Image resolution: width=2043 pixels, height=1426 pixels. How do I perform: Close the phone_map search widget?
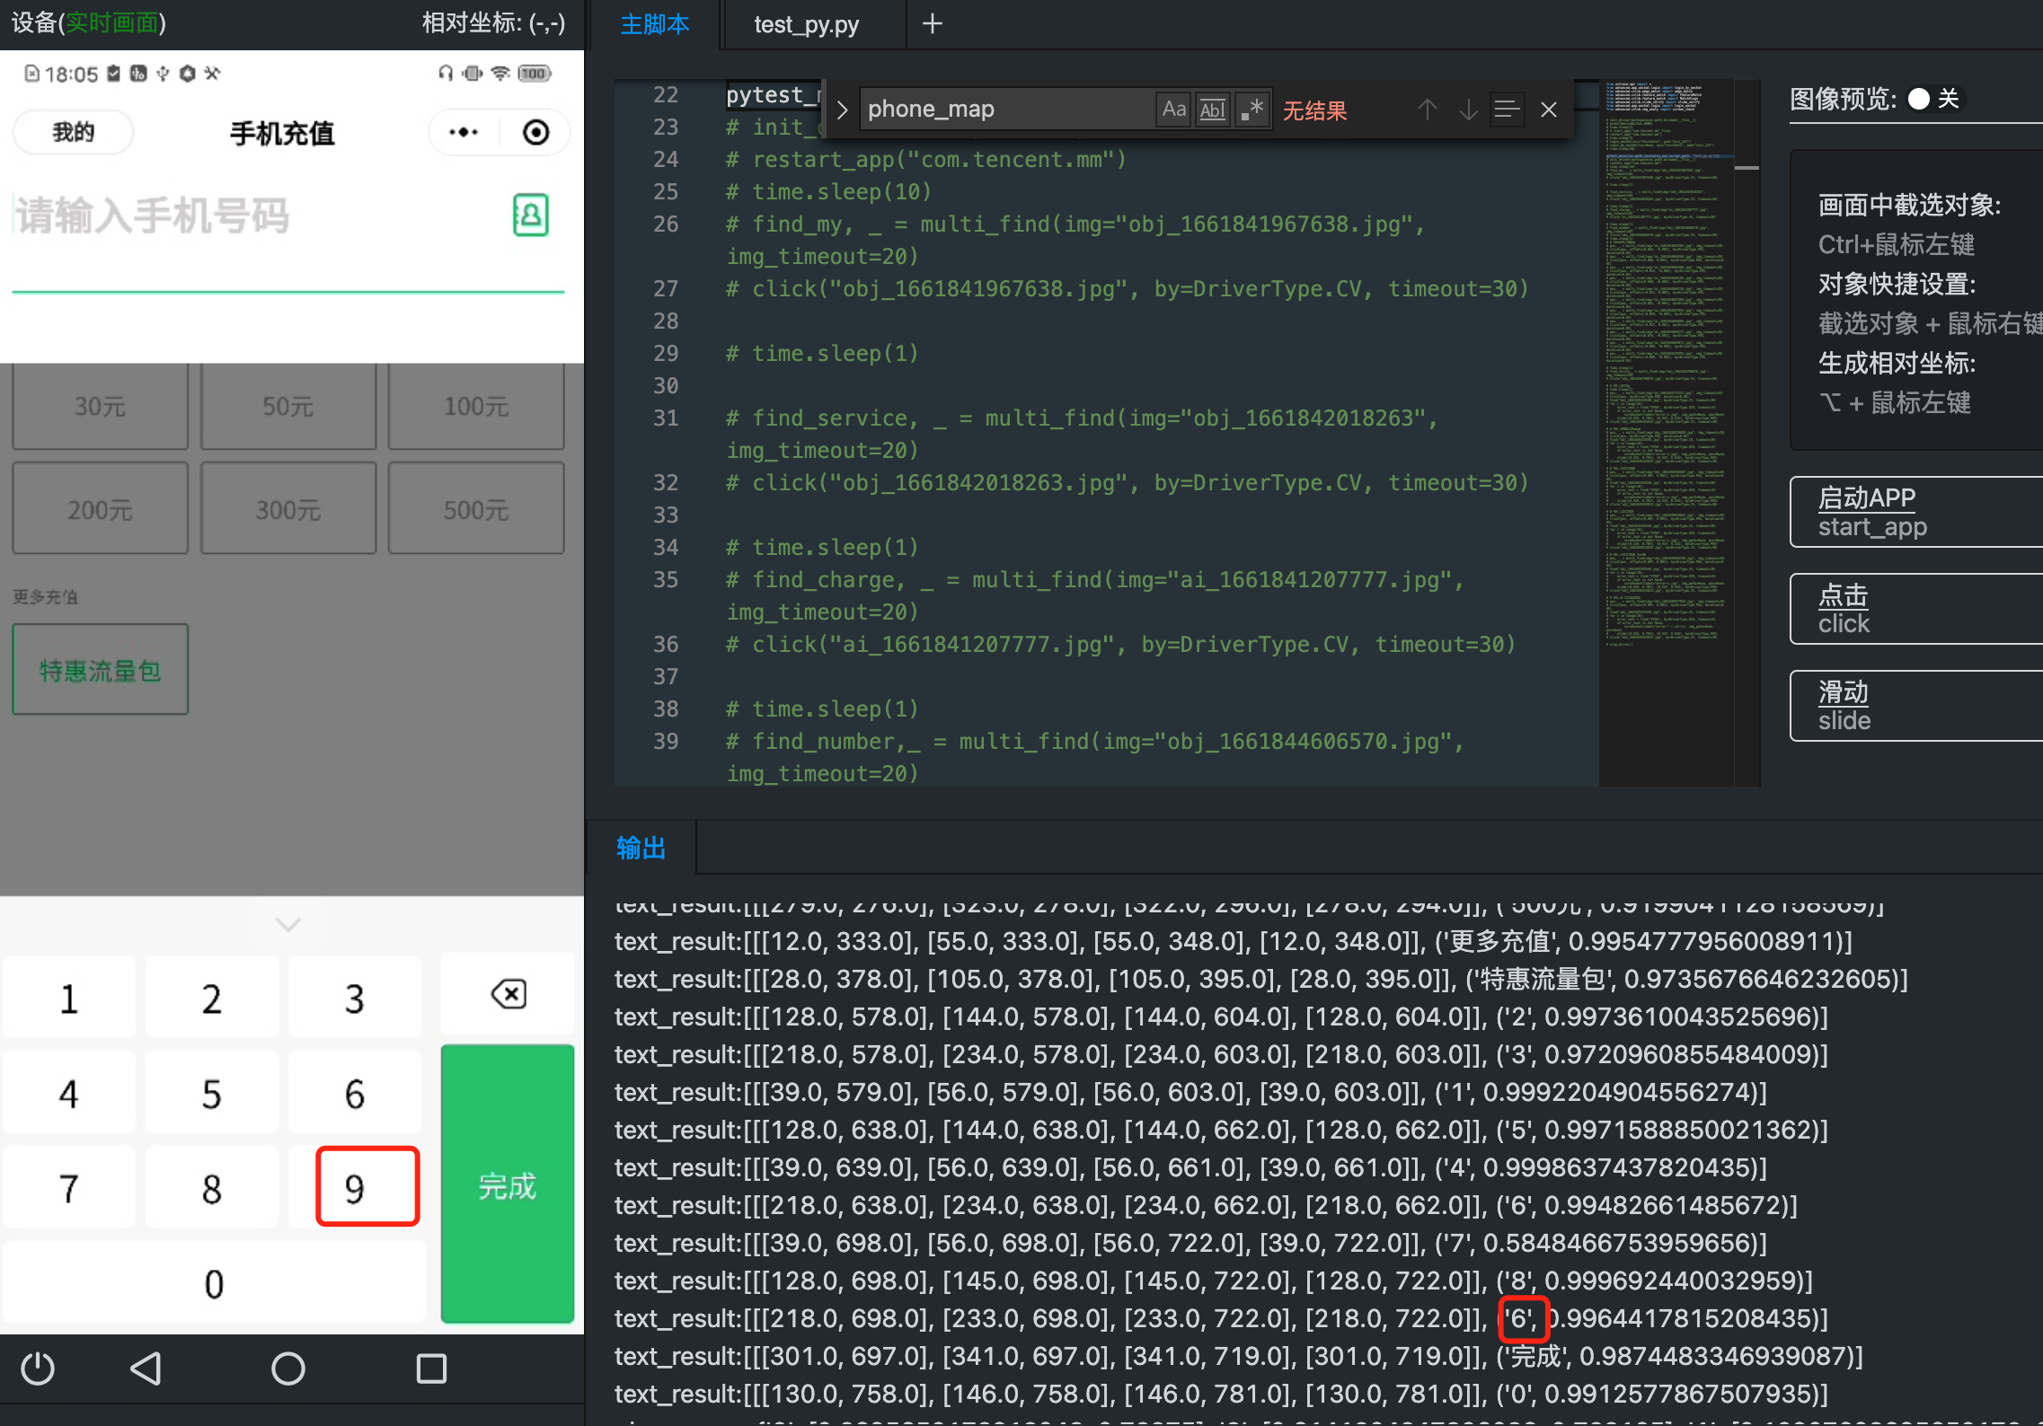[x=1549, y=110]
